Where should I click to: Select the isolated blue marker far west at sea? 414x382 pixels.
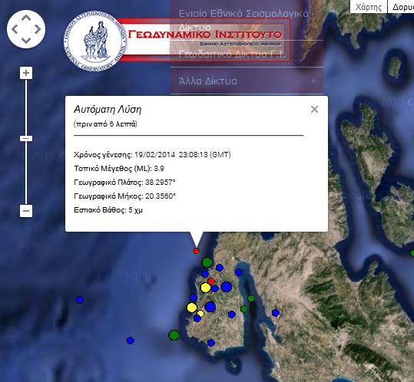coord(80,300)
